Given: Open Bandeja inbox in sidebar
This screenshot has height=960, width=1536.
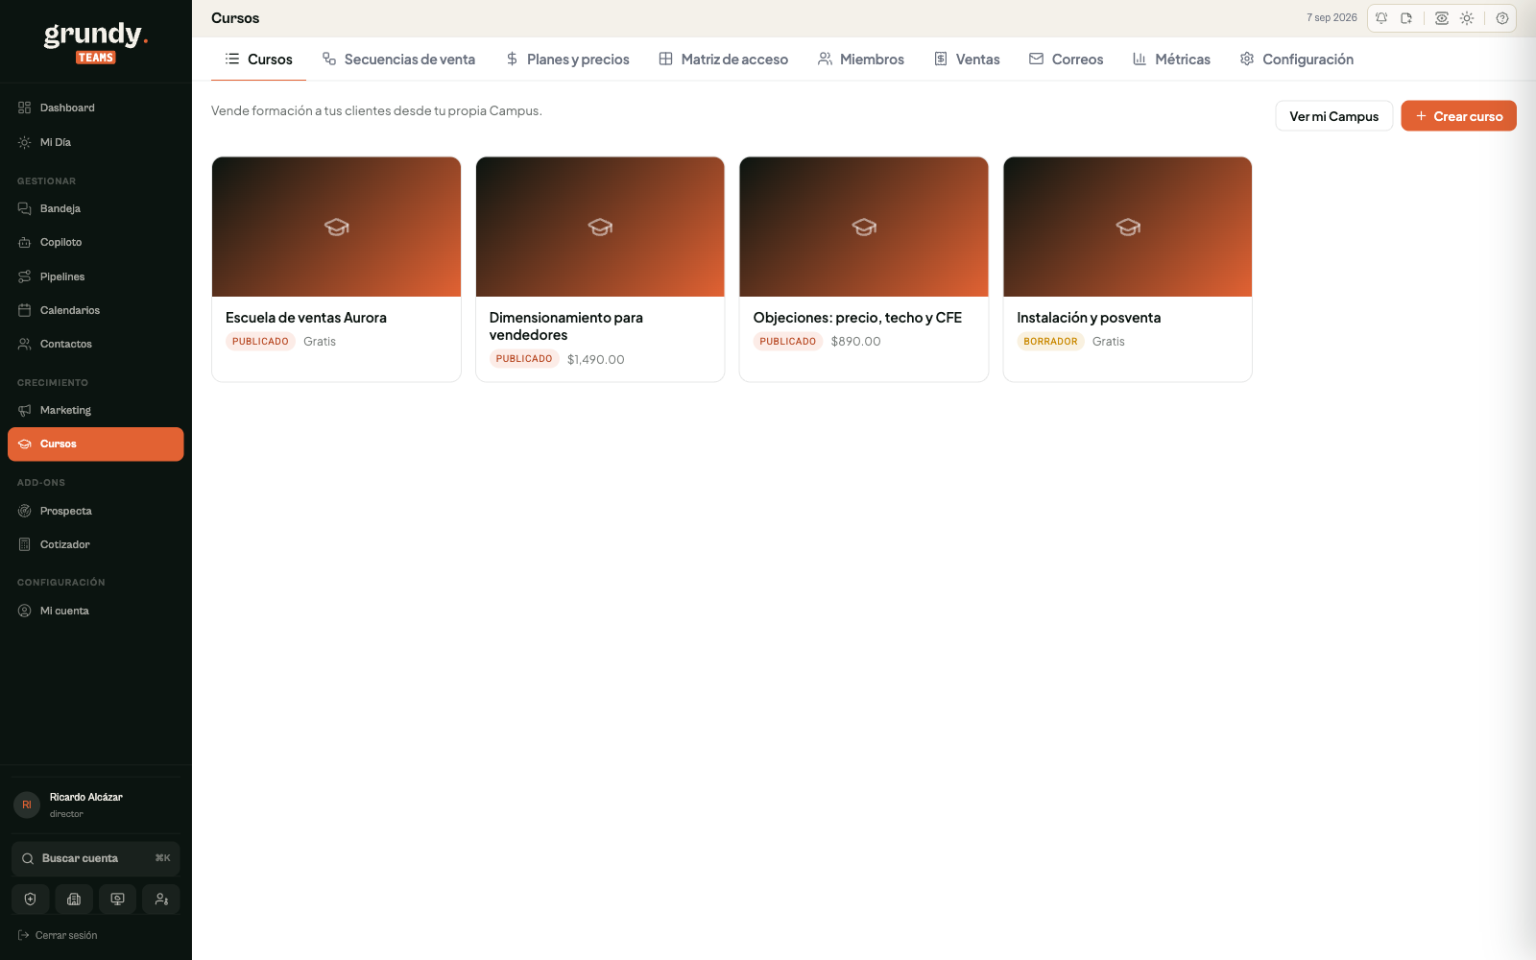Looking at the screenshot, I should [95, 208].
